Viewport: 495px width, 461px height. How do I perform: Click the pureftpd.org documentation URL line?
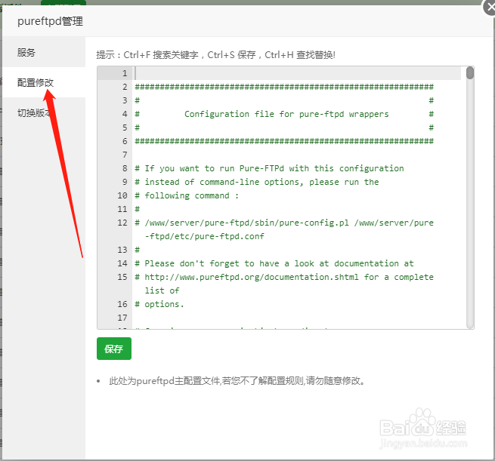284,277
